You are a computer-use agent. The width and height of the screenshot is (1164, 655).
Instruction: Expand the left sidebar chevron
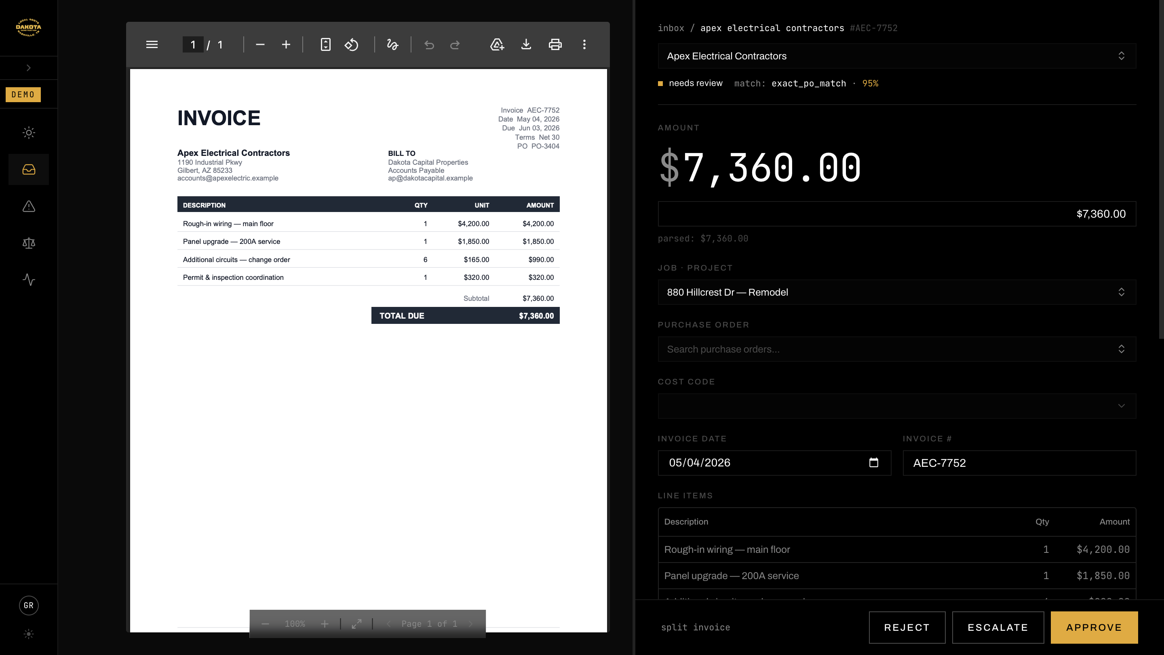click(28, 68)
